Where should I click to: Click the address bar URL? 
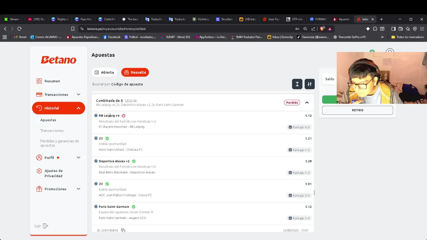point(116,29)
